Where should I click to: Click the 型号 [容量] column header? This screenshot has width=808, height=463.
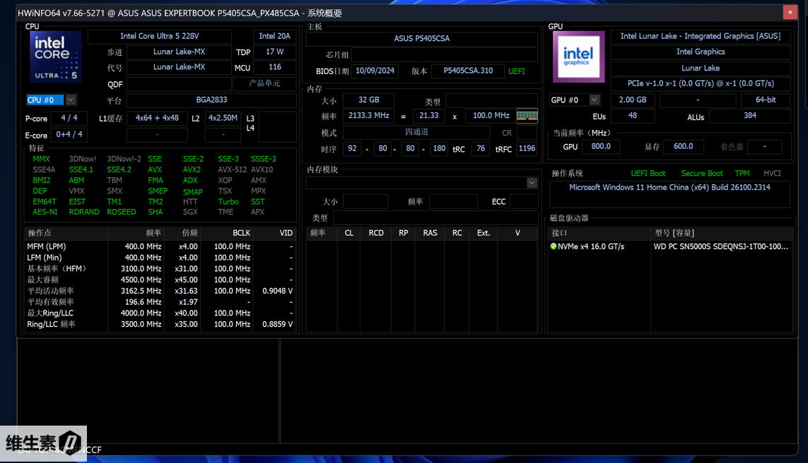[674, 233]
